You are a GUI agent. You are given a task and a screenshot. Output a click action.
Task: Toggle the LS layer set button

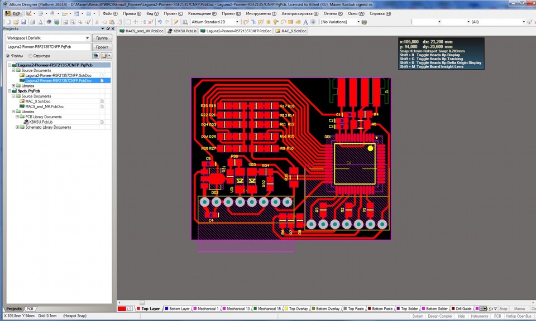pyautogui.click(x=129, y=309)
